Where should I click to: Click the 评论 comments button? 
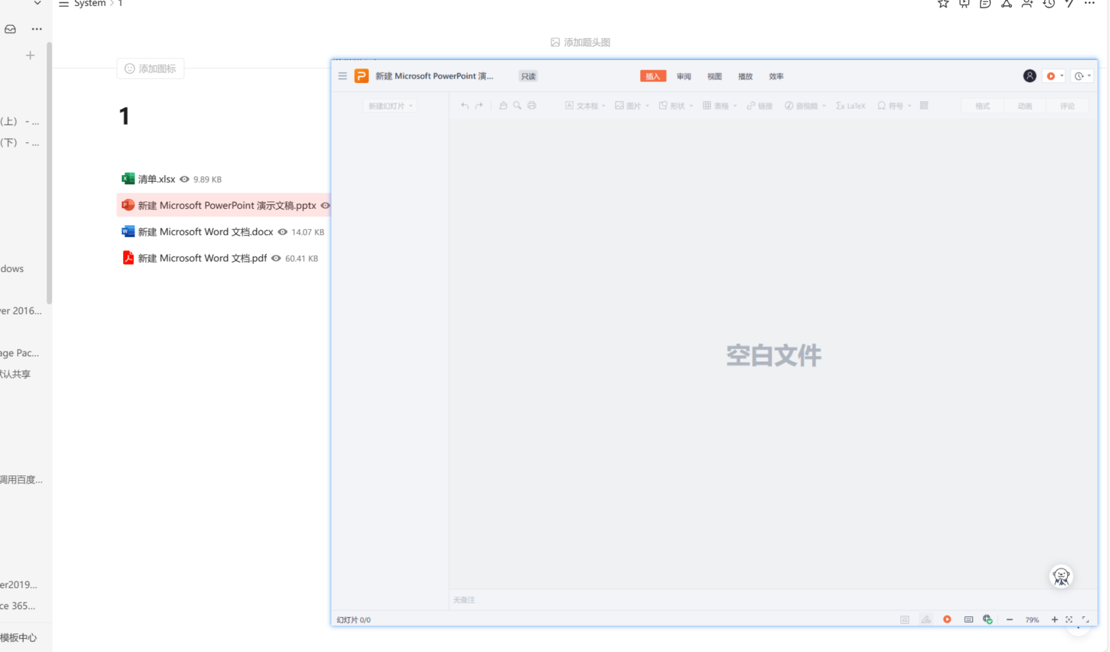(1067, 105)
